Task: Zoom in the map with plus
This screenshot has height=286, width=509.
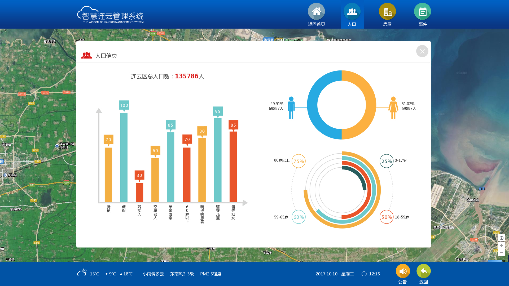Action: click(x=501, y=245)
